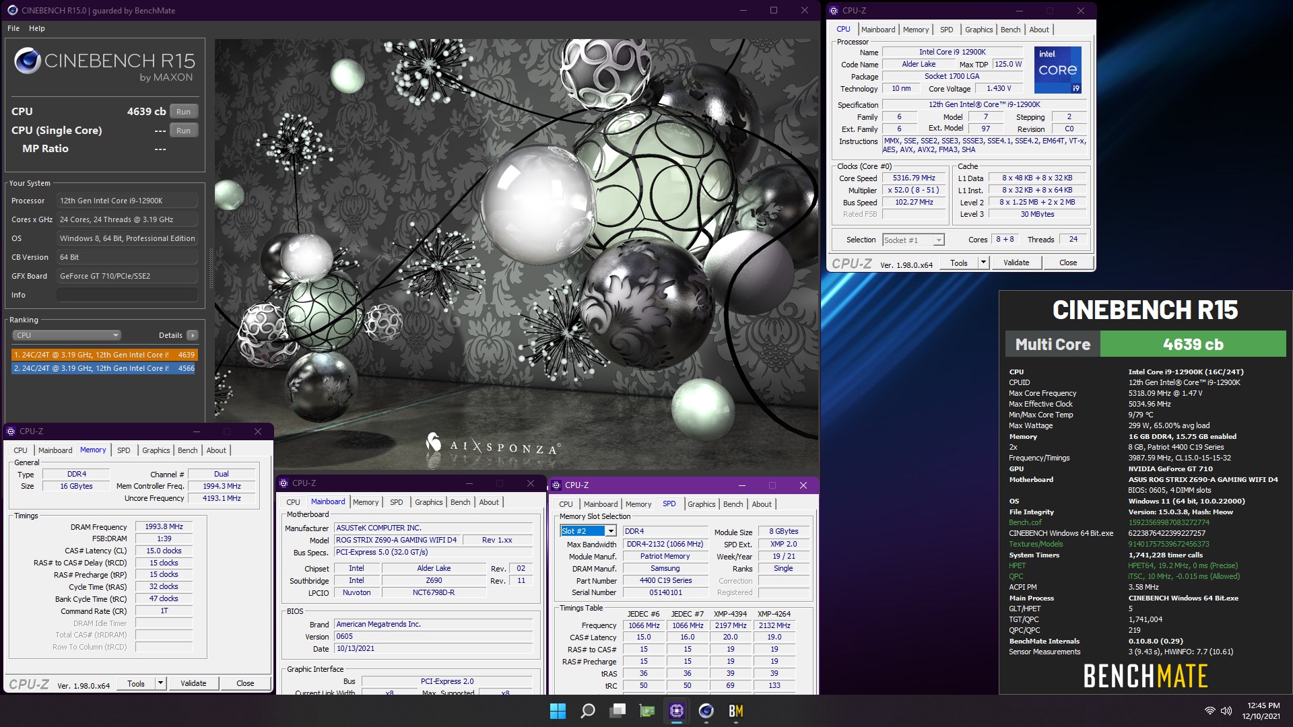Screen dimensions: 1293x727
Task: Open Graphics tab in Mainboard CPU-Z window
Action: (428, 502)
